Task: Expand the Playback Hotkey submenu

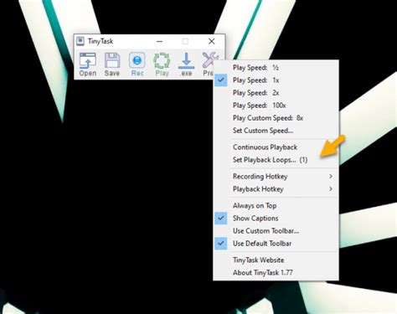Action: [x=276, y=189]
